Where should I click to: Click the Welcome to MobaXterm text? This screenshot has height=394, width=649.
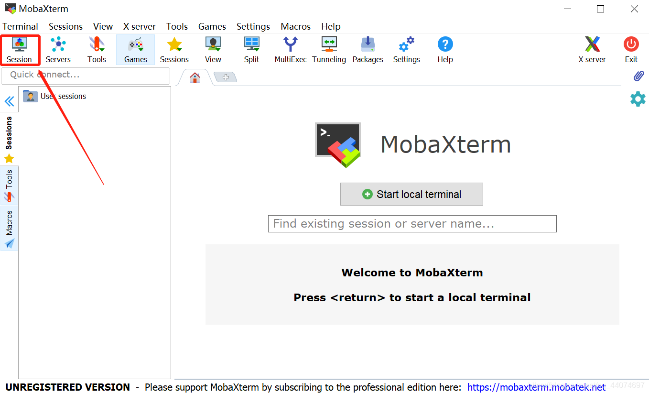[412, 273]
